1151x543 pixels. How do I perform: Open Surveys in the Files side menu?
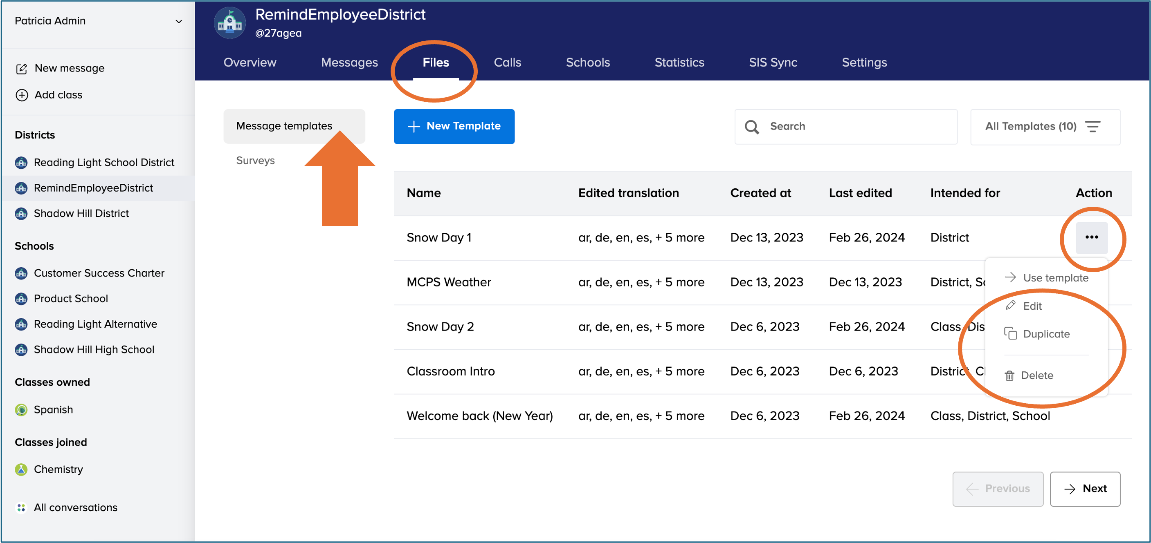pyautogui.click(x=255, y=161)
